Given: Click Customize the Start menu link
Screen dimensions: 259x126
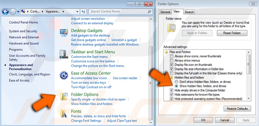Looking at the screenshot, I should 89,56.
